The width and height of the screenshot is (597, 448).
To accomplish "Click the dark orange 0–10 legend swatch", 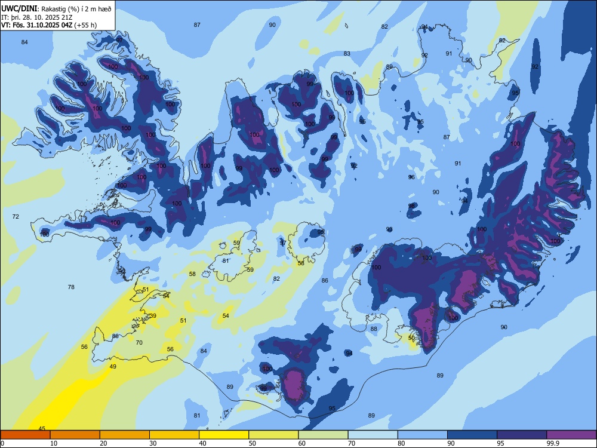I will 25,435.
